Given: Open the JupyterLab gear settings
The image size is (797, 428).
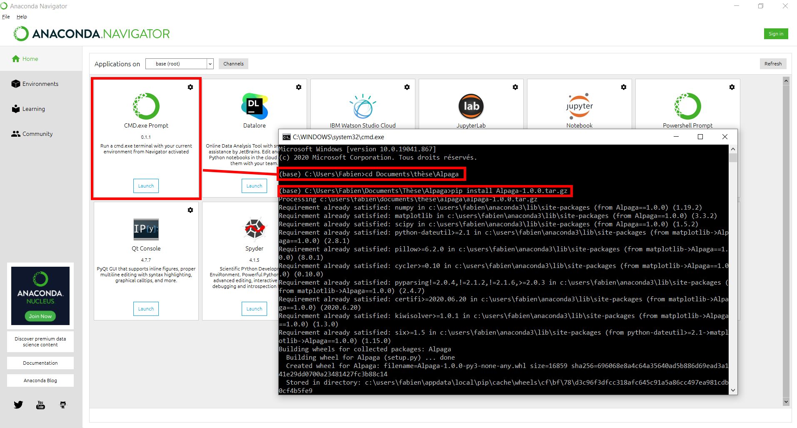Looking at the screenshot, I should pos(515,87).
